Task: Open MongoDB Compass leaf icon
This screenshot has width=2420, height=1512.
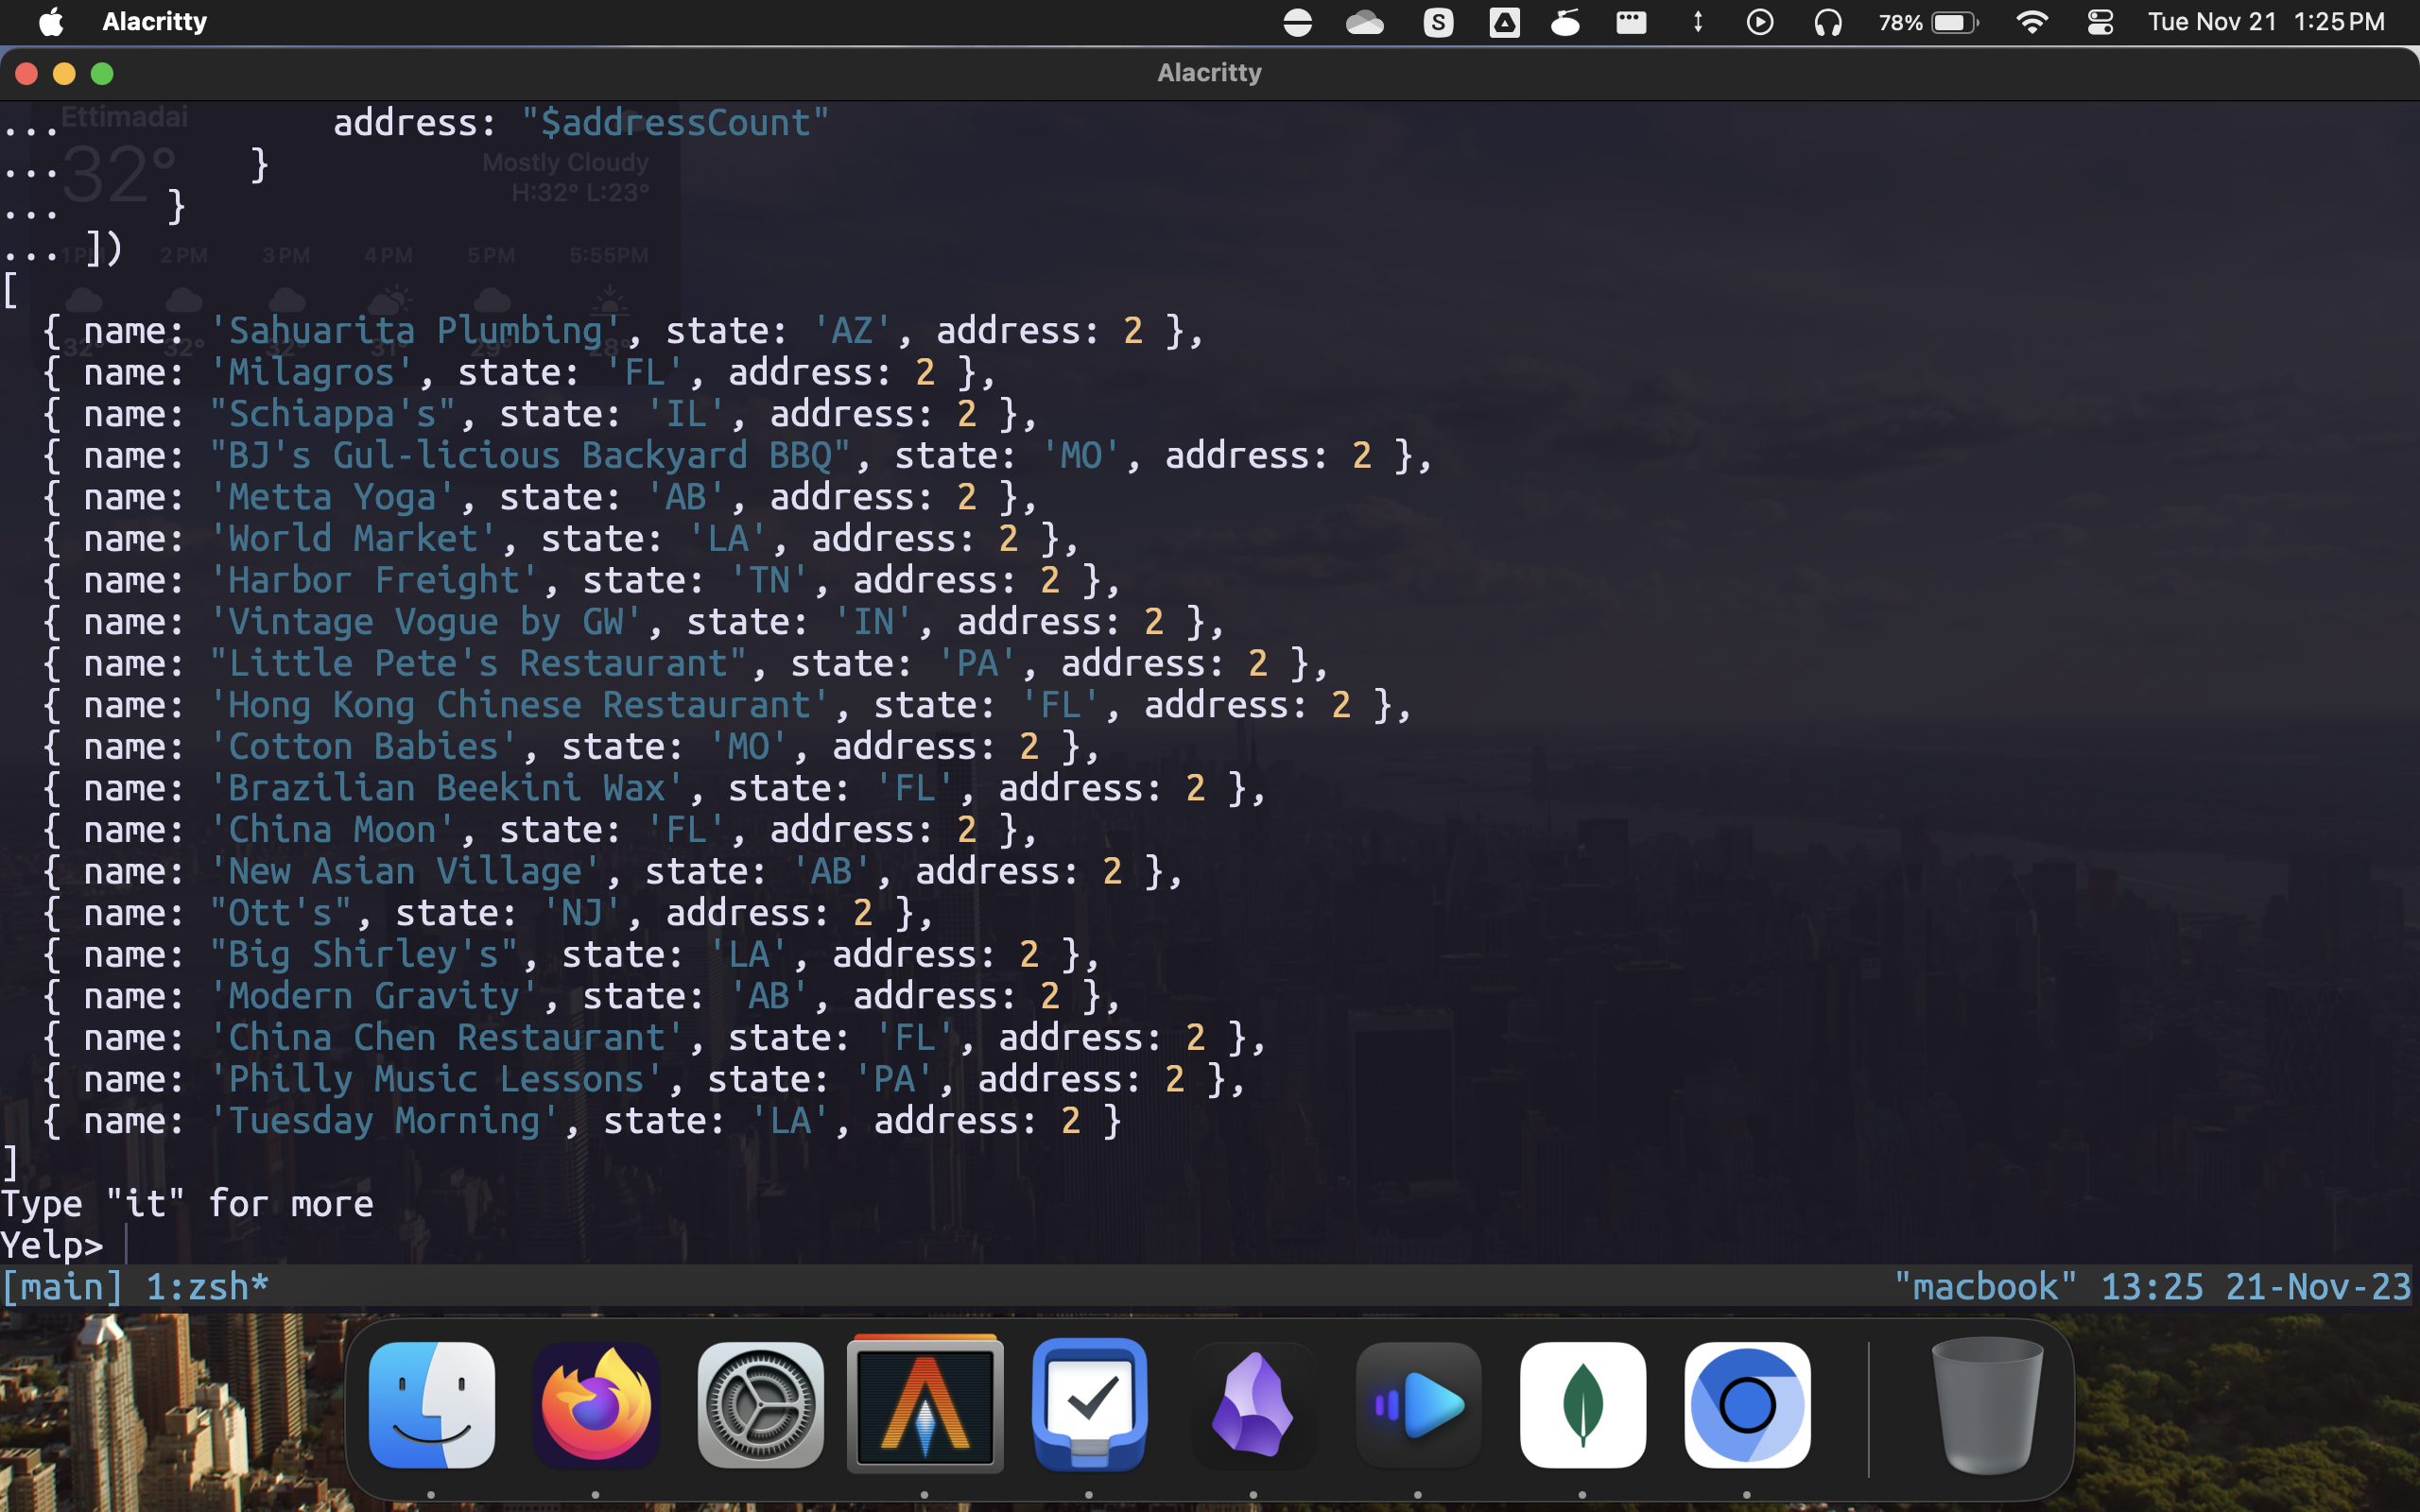Action: pyautogui.click(x=1582, y=1405)
